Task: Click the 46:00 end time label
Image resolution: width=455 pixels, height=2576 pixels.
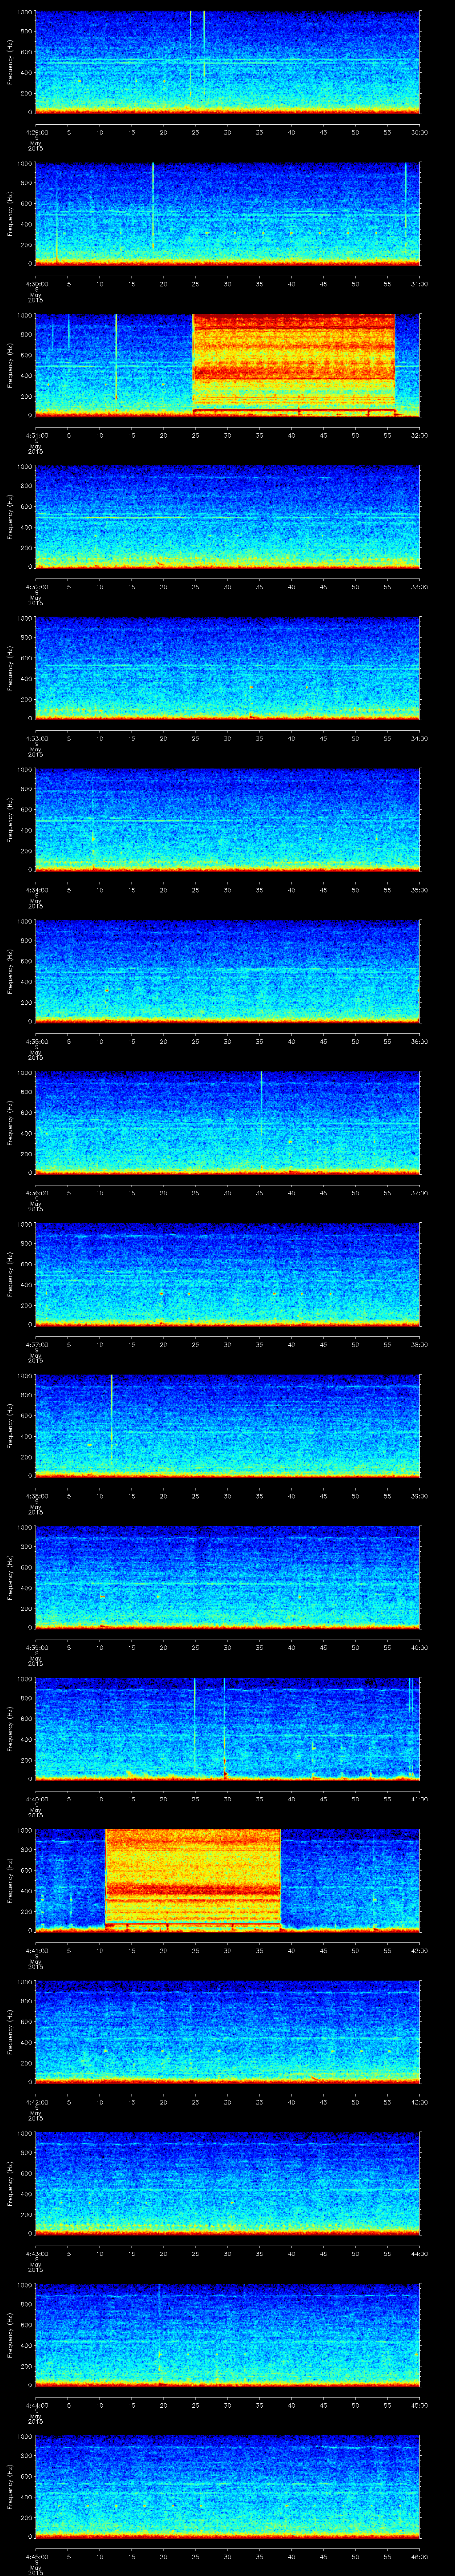Action: coord(420,2556)
